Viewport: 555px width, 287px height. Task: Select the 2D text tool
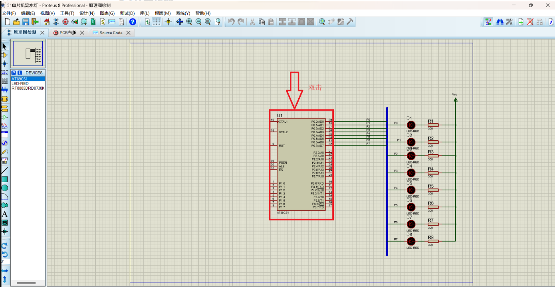[5, 214]
